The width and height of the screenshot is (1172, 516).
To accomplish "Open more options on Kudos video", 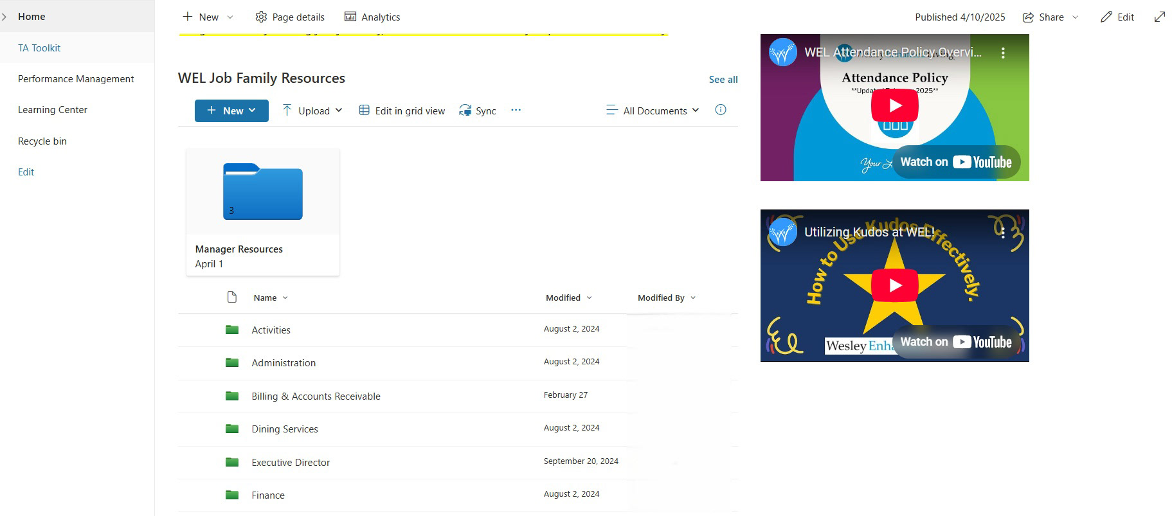I will (x=1003, y=233).
